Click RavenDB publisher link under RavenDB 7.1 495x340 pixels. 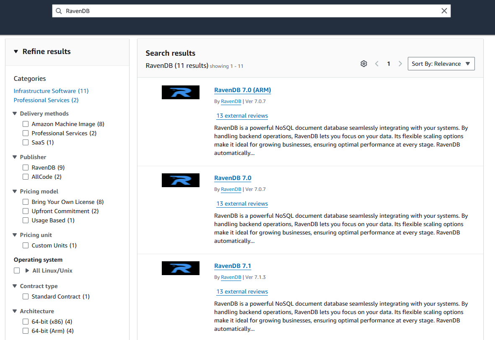pyautogui.click(x=231, y=277)
